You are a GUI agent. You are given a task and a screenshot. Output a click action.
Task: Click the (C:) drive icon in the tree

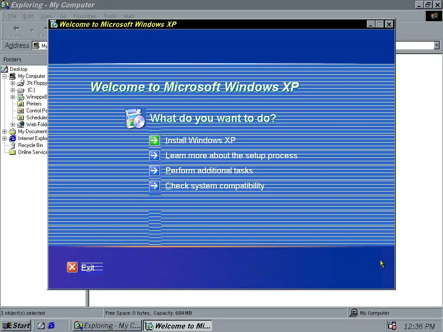pos(21,90)
